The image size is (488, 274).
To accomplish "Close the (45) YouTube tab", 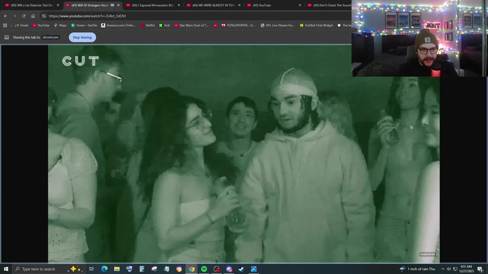I will 300,5.
